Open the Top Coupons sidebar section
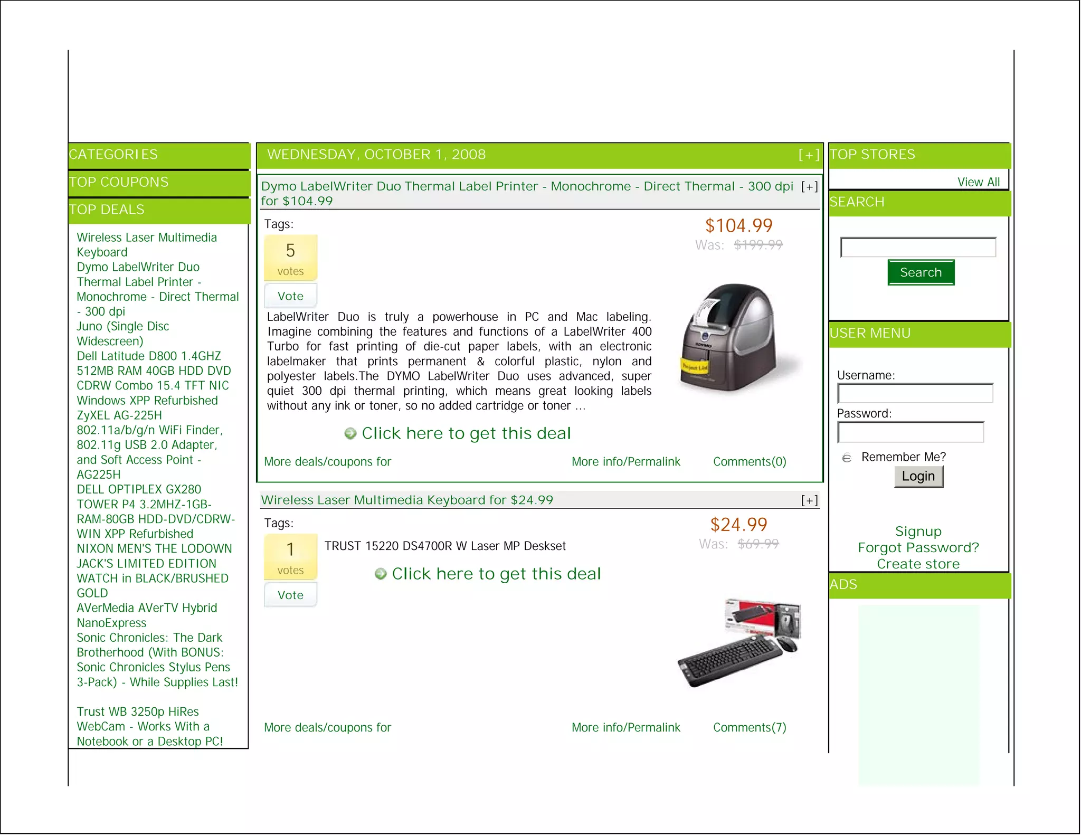This screenshot has height=835, width=1081. 119,182
